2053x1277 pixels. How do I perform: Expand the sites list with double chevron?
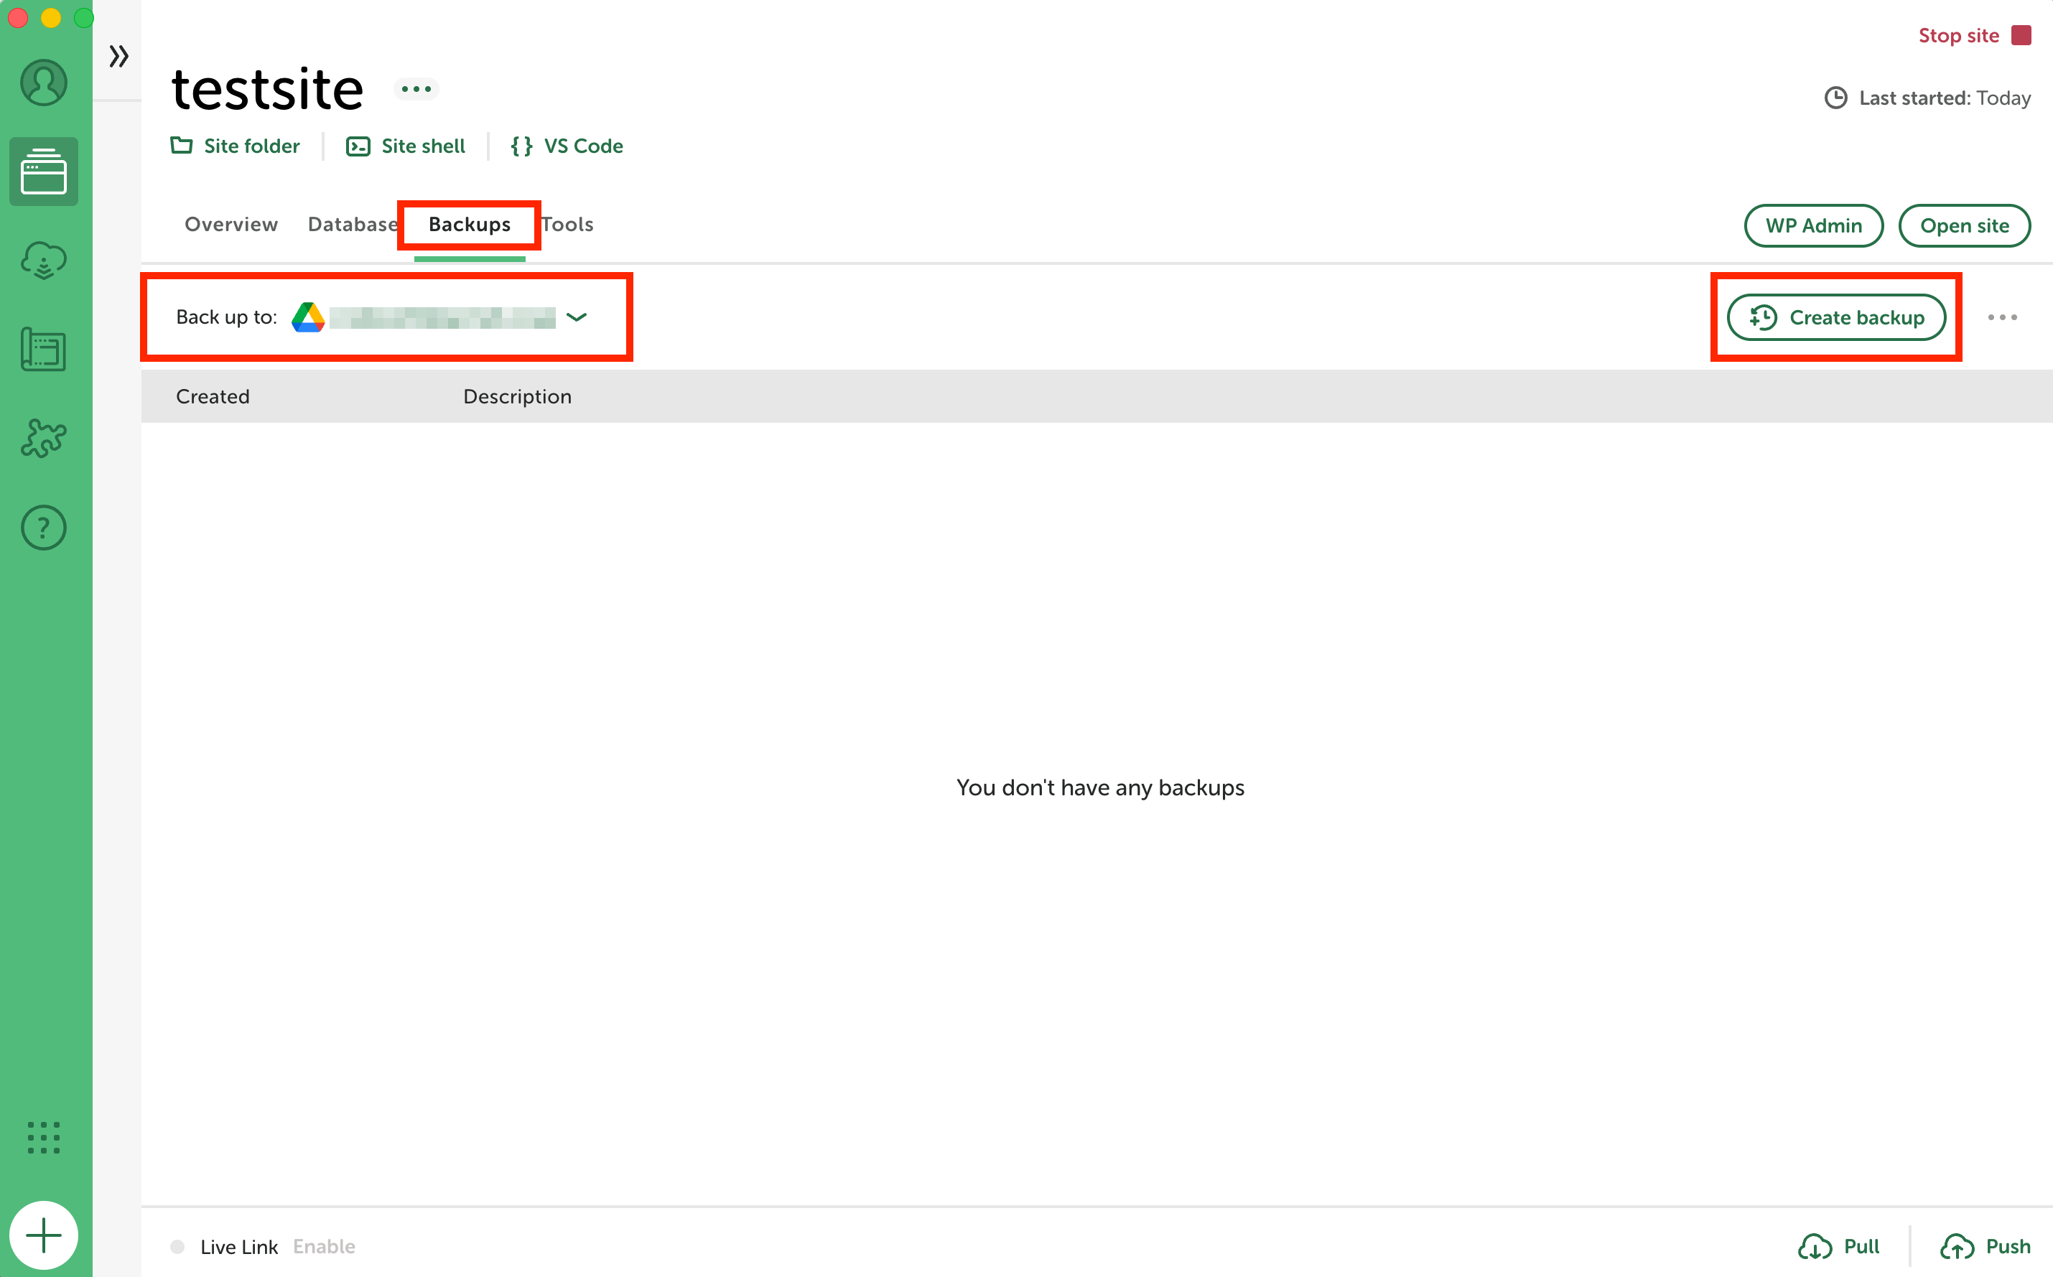119,57
